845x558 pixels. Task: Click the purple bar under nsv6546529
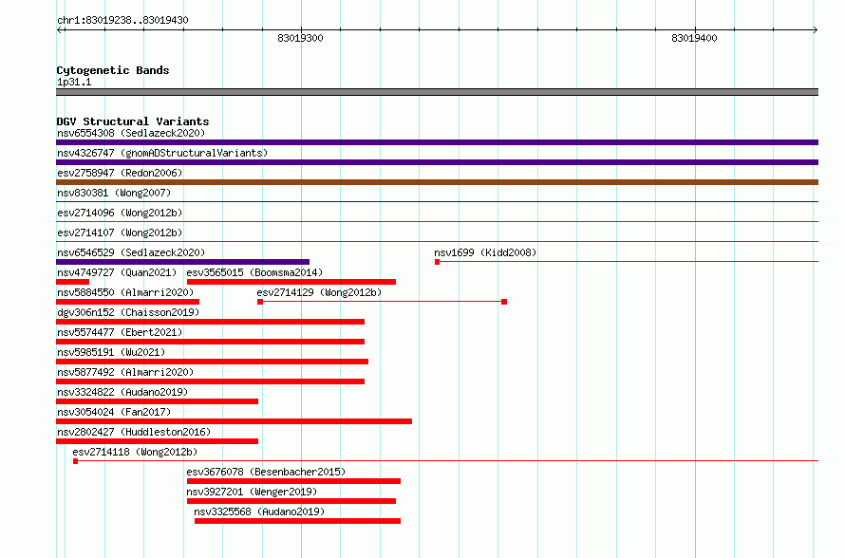pyautogui.click(x=182, y=262)
